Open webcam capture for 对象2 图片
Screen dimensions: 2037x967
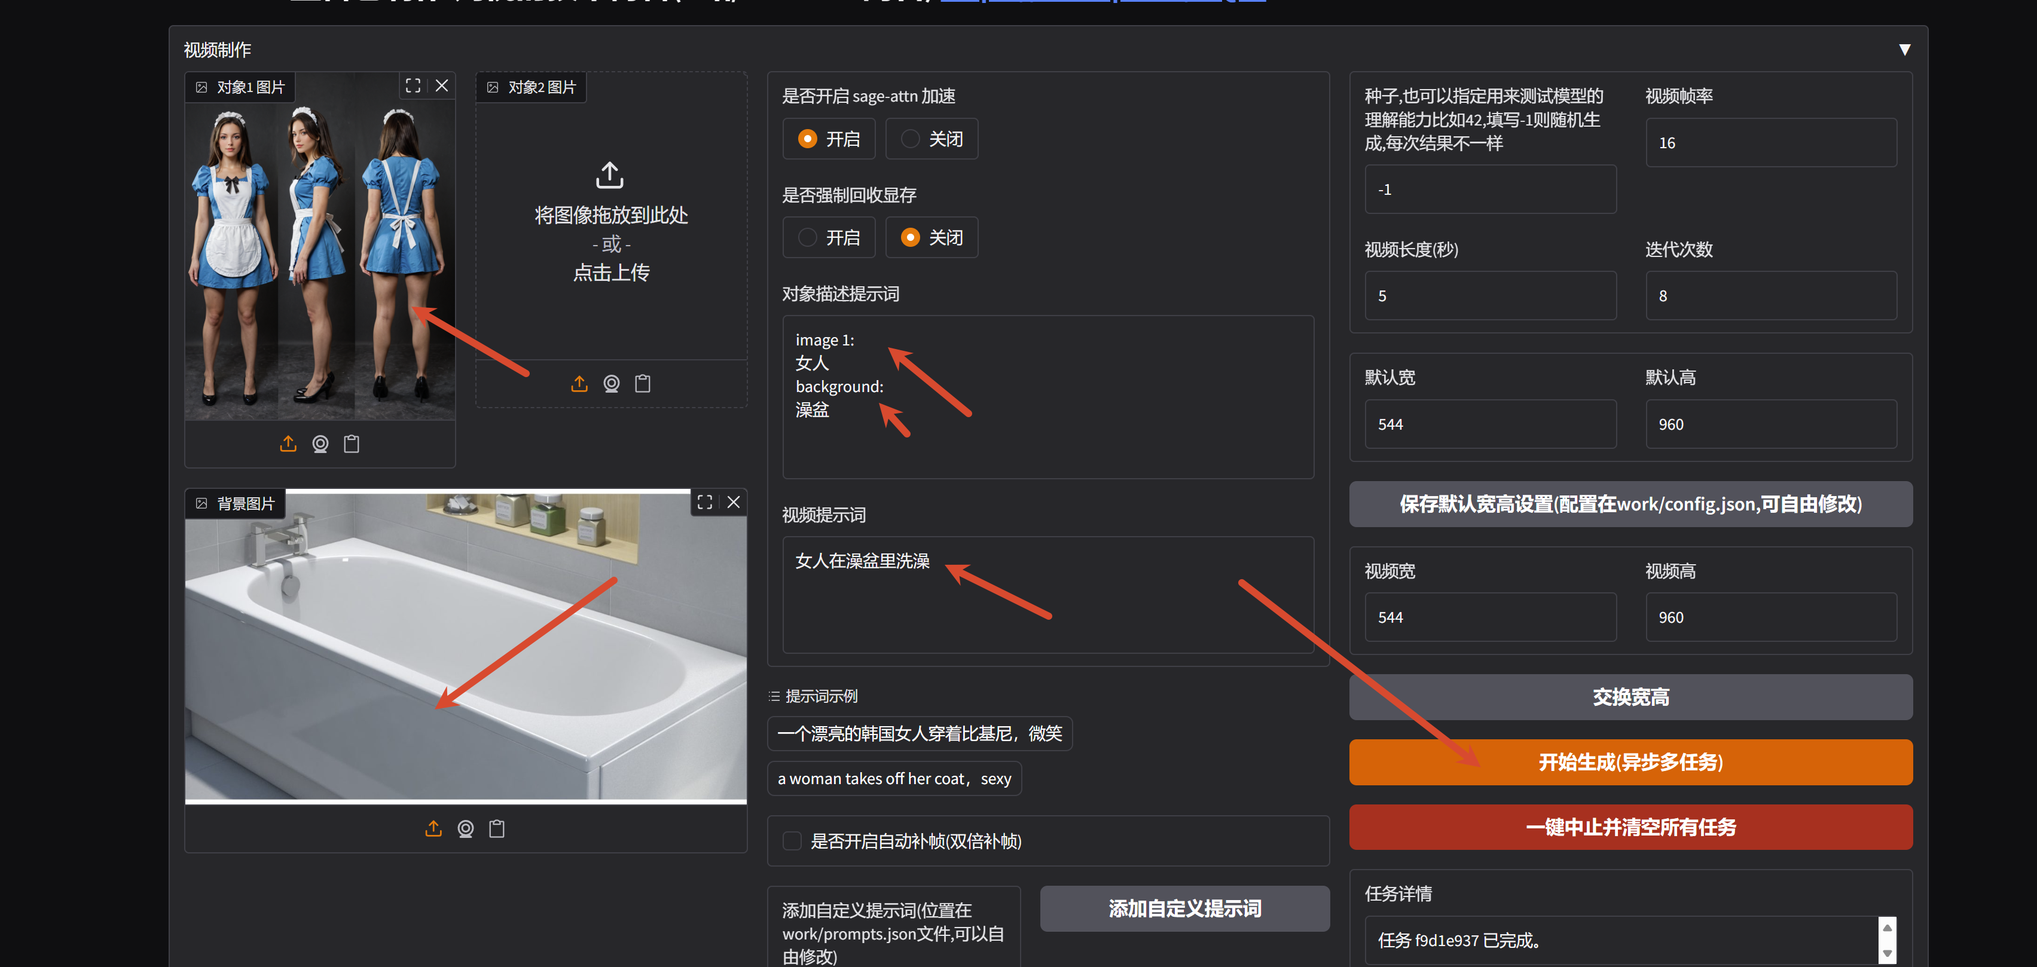(x=611, y=384)
